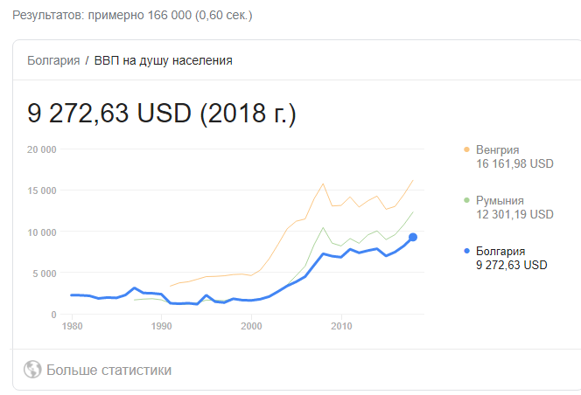
Task: Click the 2010 label on the x-axis
Action: pyautogui.click(x=342, y=327)
